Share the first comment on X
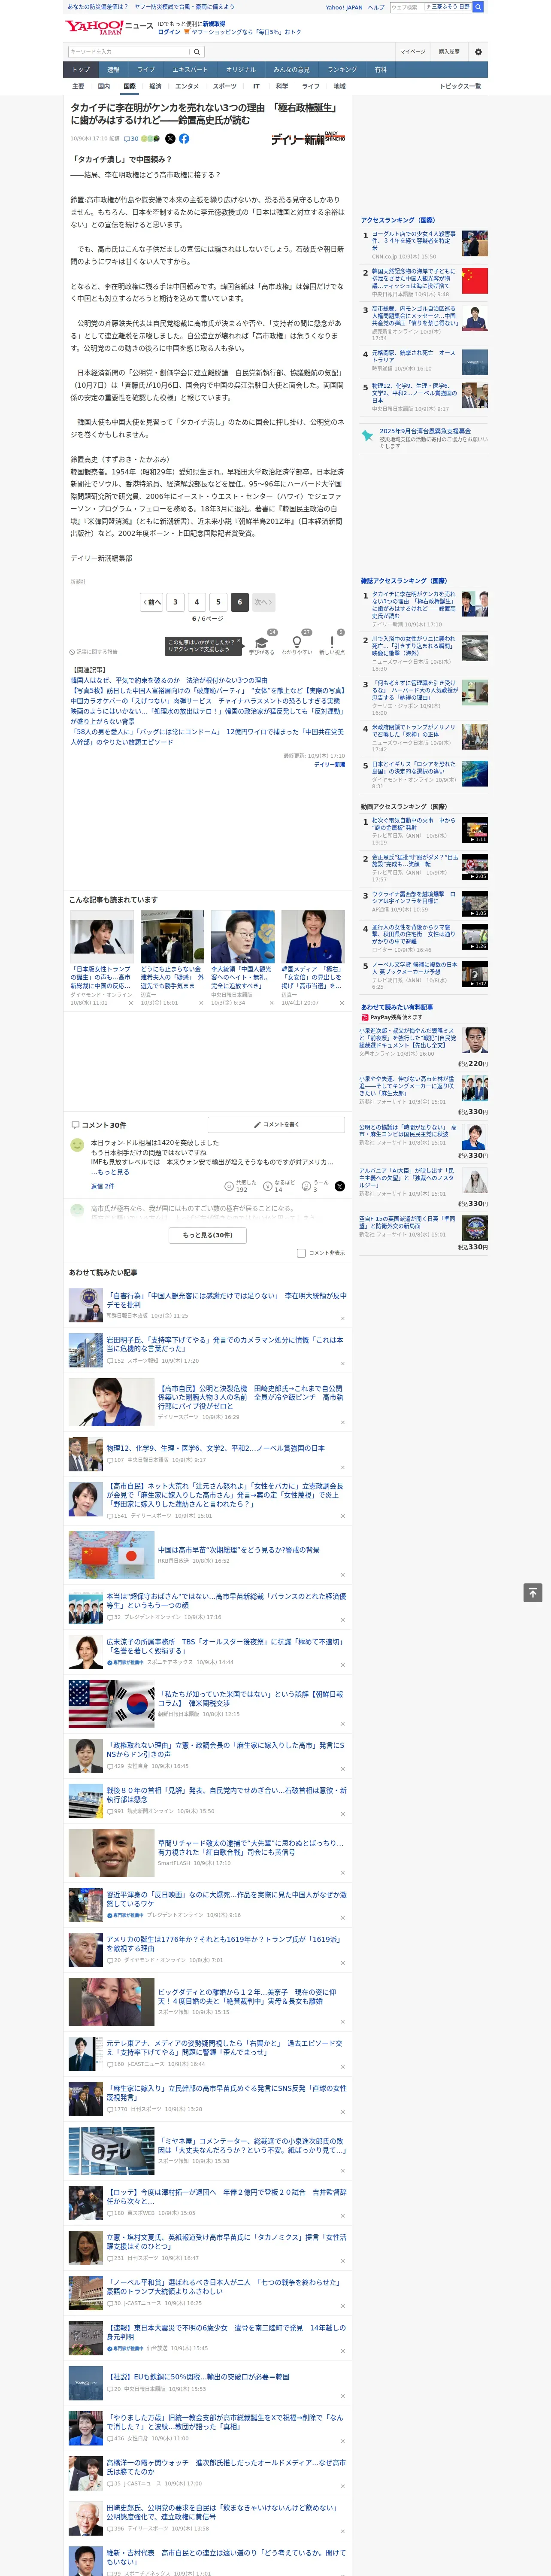The width and height of the screenshot is (551, 2576). [x=339, y=1185]
